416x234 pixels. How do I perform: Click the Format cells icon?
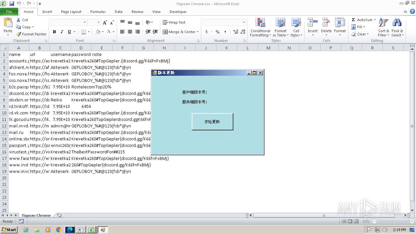340,23
